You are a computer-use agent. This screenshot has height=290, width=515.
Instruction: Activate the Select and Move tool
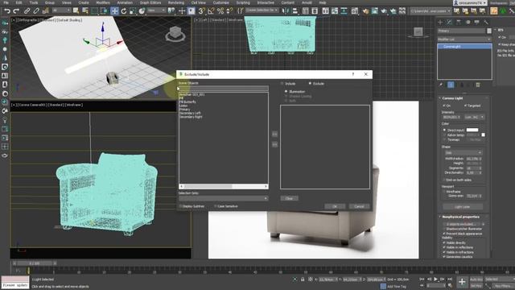tap(114, 10)
